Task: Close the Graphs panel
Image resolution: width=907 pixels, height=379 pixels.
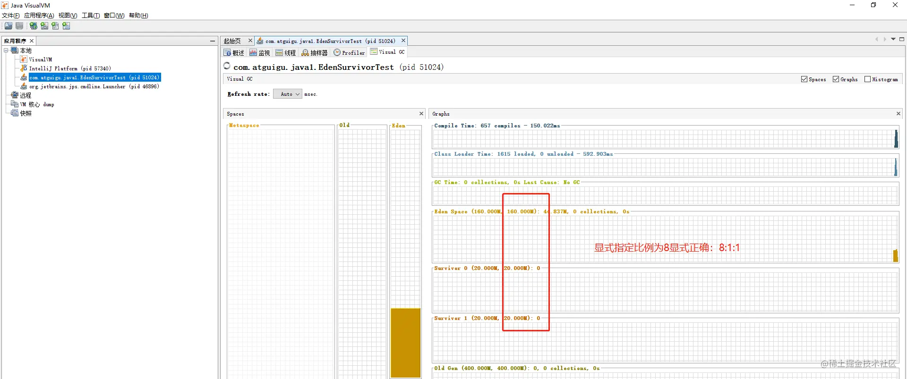Action: pyautogui.click(x=898, y=114)
